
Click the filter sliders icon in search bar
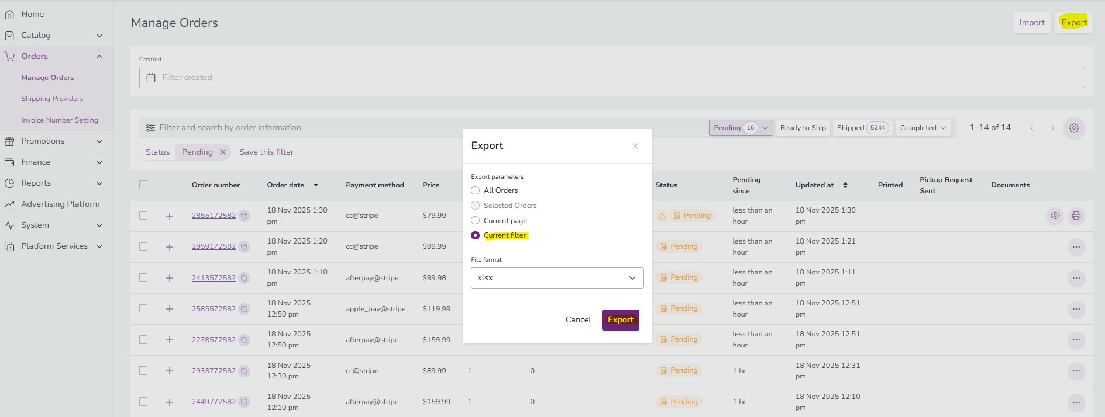pos(150,128)
